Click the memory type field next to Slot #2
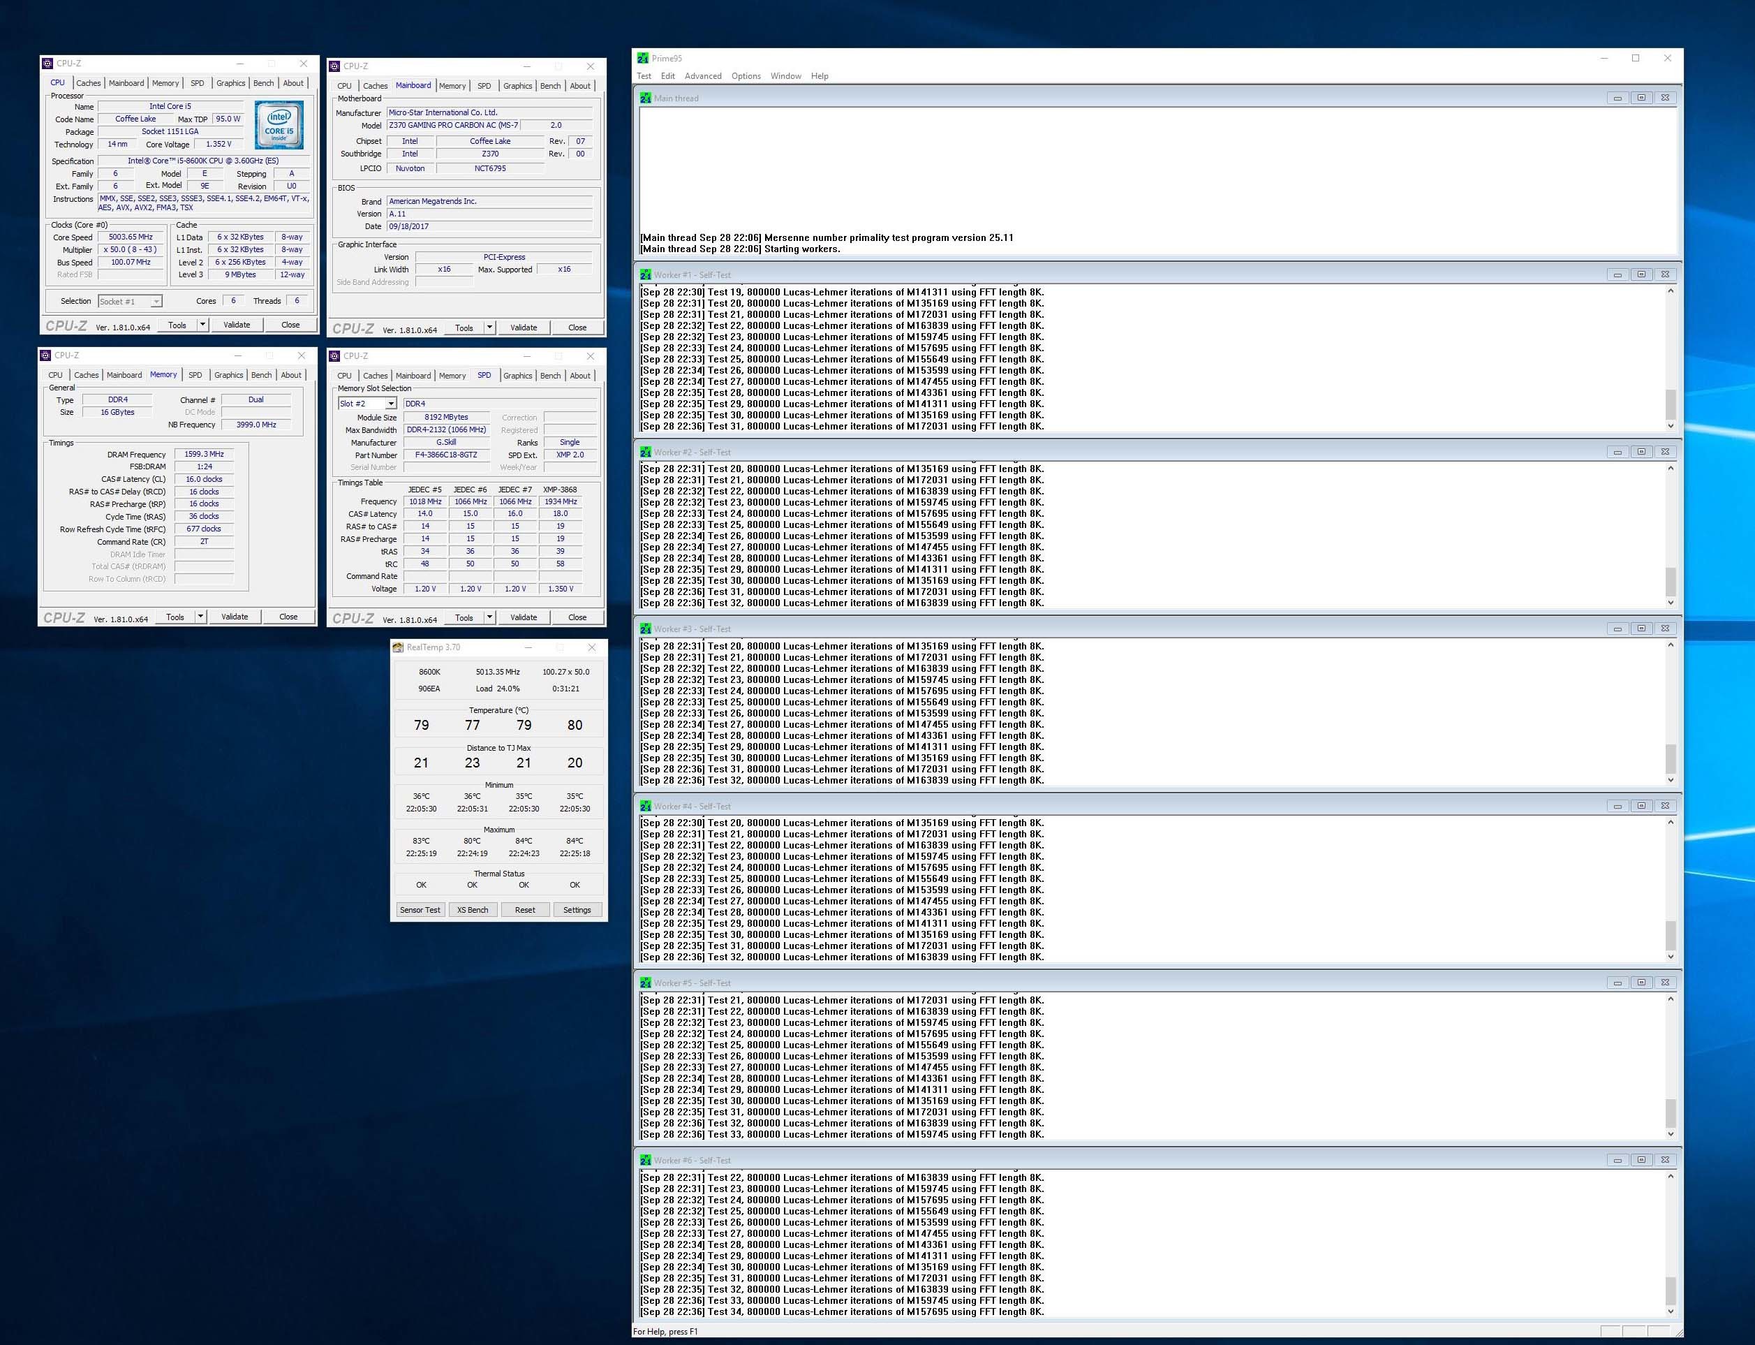Viewport: 1755px width, 1345px height. [500, 404]
